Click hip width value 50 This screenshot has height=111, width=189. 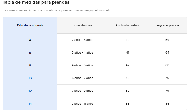(x=128, y=91)
